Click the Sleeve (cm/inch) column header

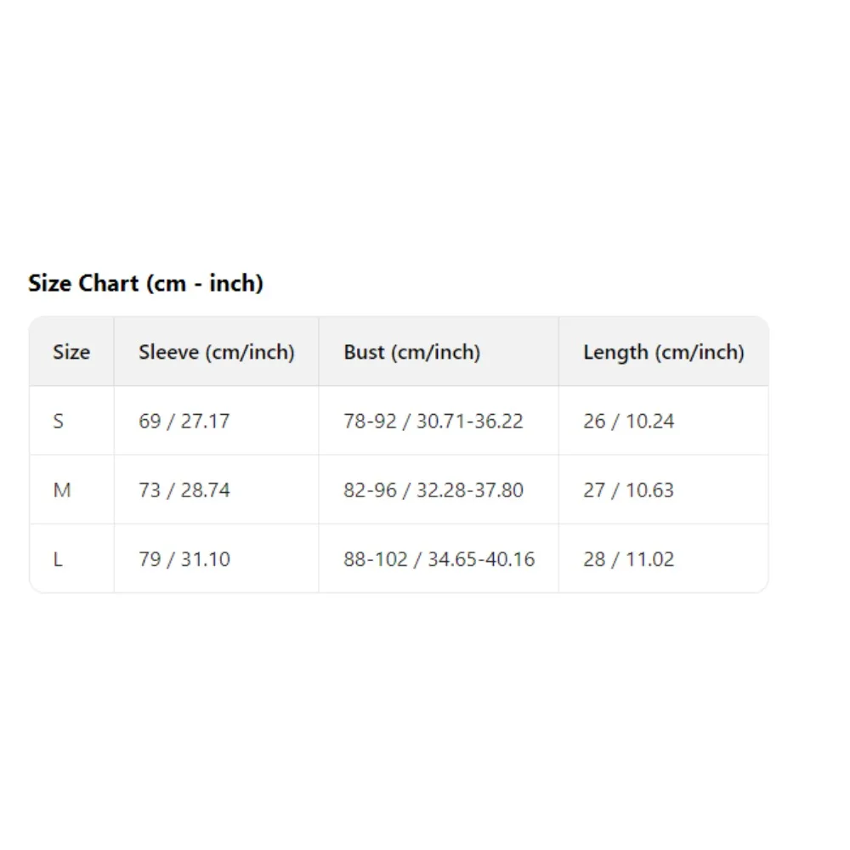[x=216, y=352]
